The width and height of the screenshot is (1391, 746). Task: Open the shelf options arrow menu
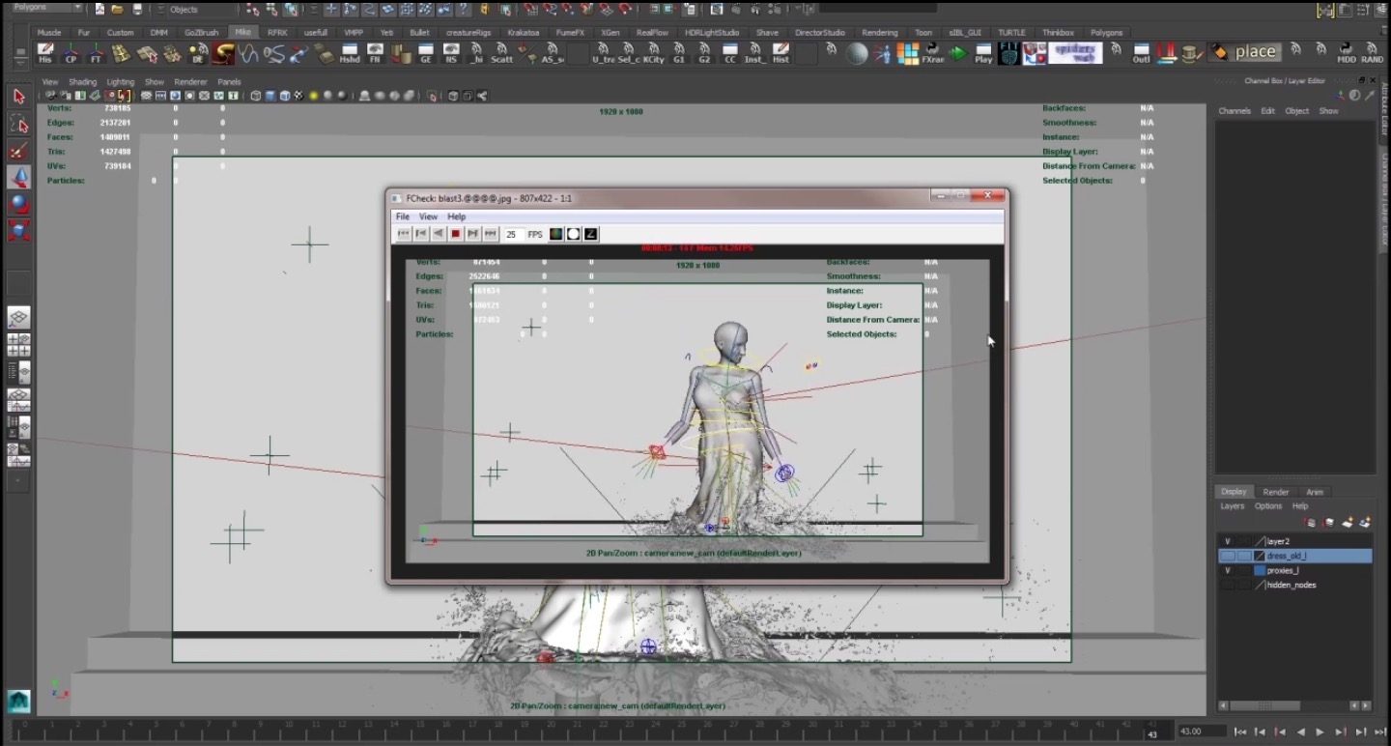[x=20, y=63]
